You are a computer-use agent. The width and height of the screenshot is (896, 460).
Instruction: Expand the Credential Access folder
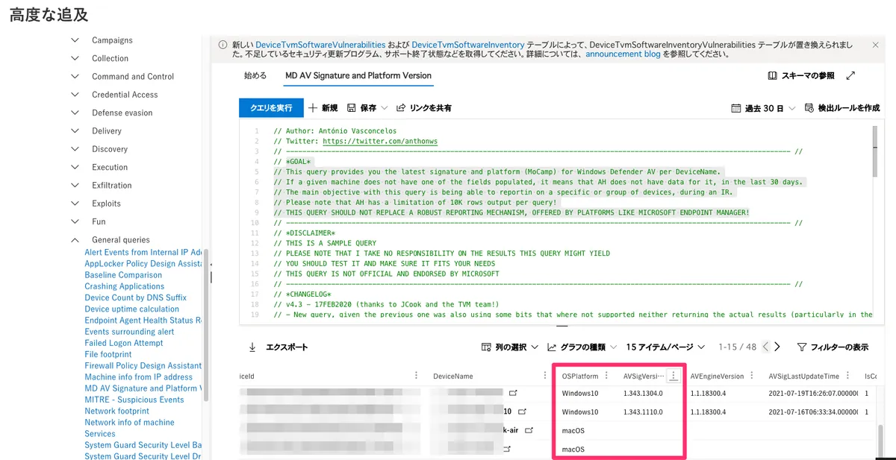coord(75,95)
